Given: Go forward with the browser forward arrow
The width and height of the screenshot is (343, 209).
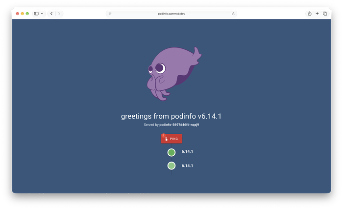Looking at the screenshot, I should click(59, 14).
